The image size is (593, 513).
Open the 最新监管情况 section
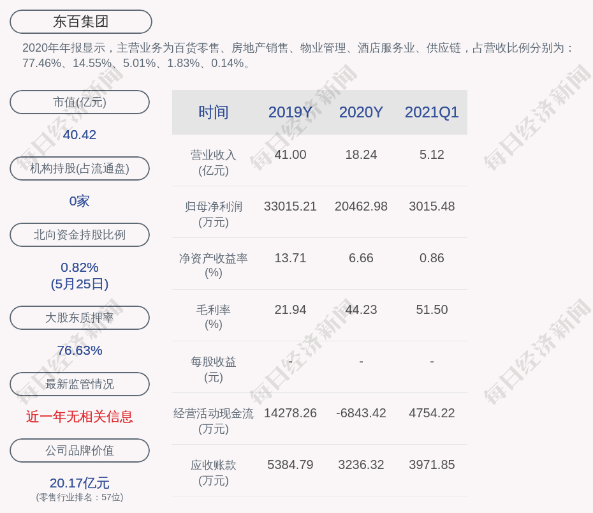80,384
